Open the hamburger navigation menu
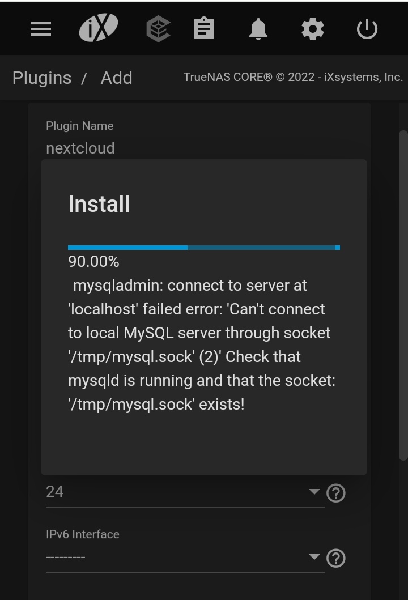 pyautogui.click(x=41, y=29)
